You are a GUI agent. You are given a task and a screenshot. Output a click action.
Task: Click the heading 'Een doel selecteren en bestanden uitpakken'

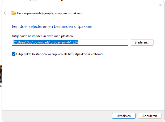tap(52, 26)
